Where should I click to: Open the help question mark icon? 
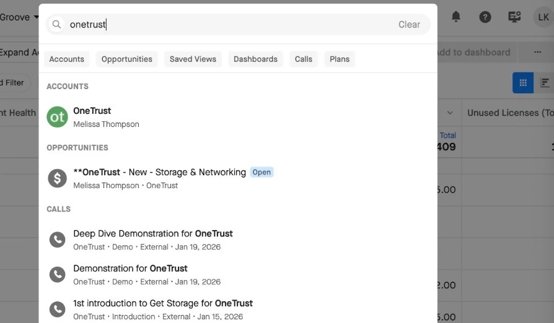485,17
